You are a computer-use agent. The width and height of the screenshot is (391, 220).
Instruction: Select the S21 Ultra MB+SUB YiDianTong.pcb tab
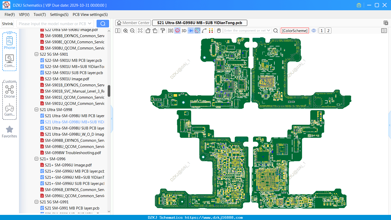[200, 23]
